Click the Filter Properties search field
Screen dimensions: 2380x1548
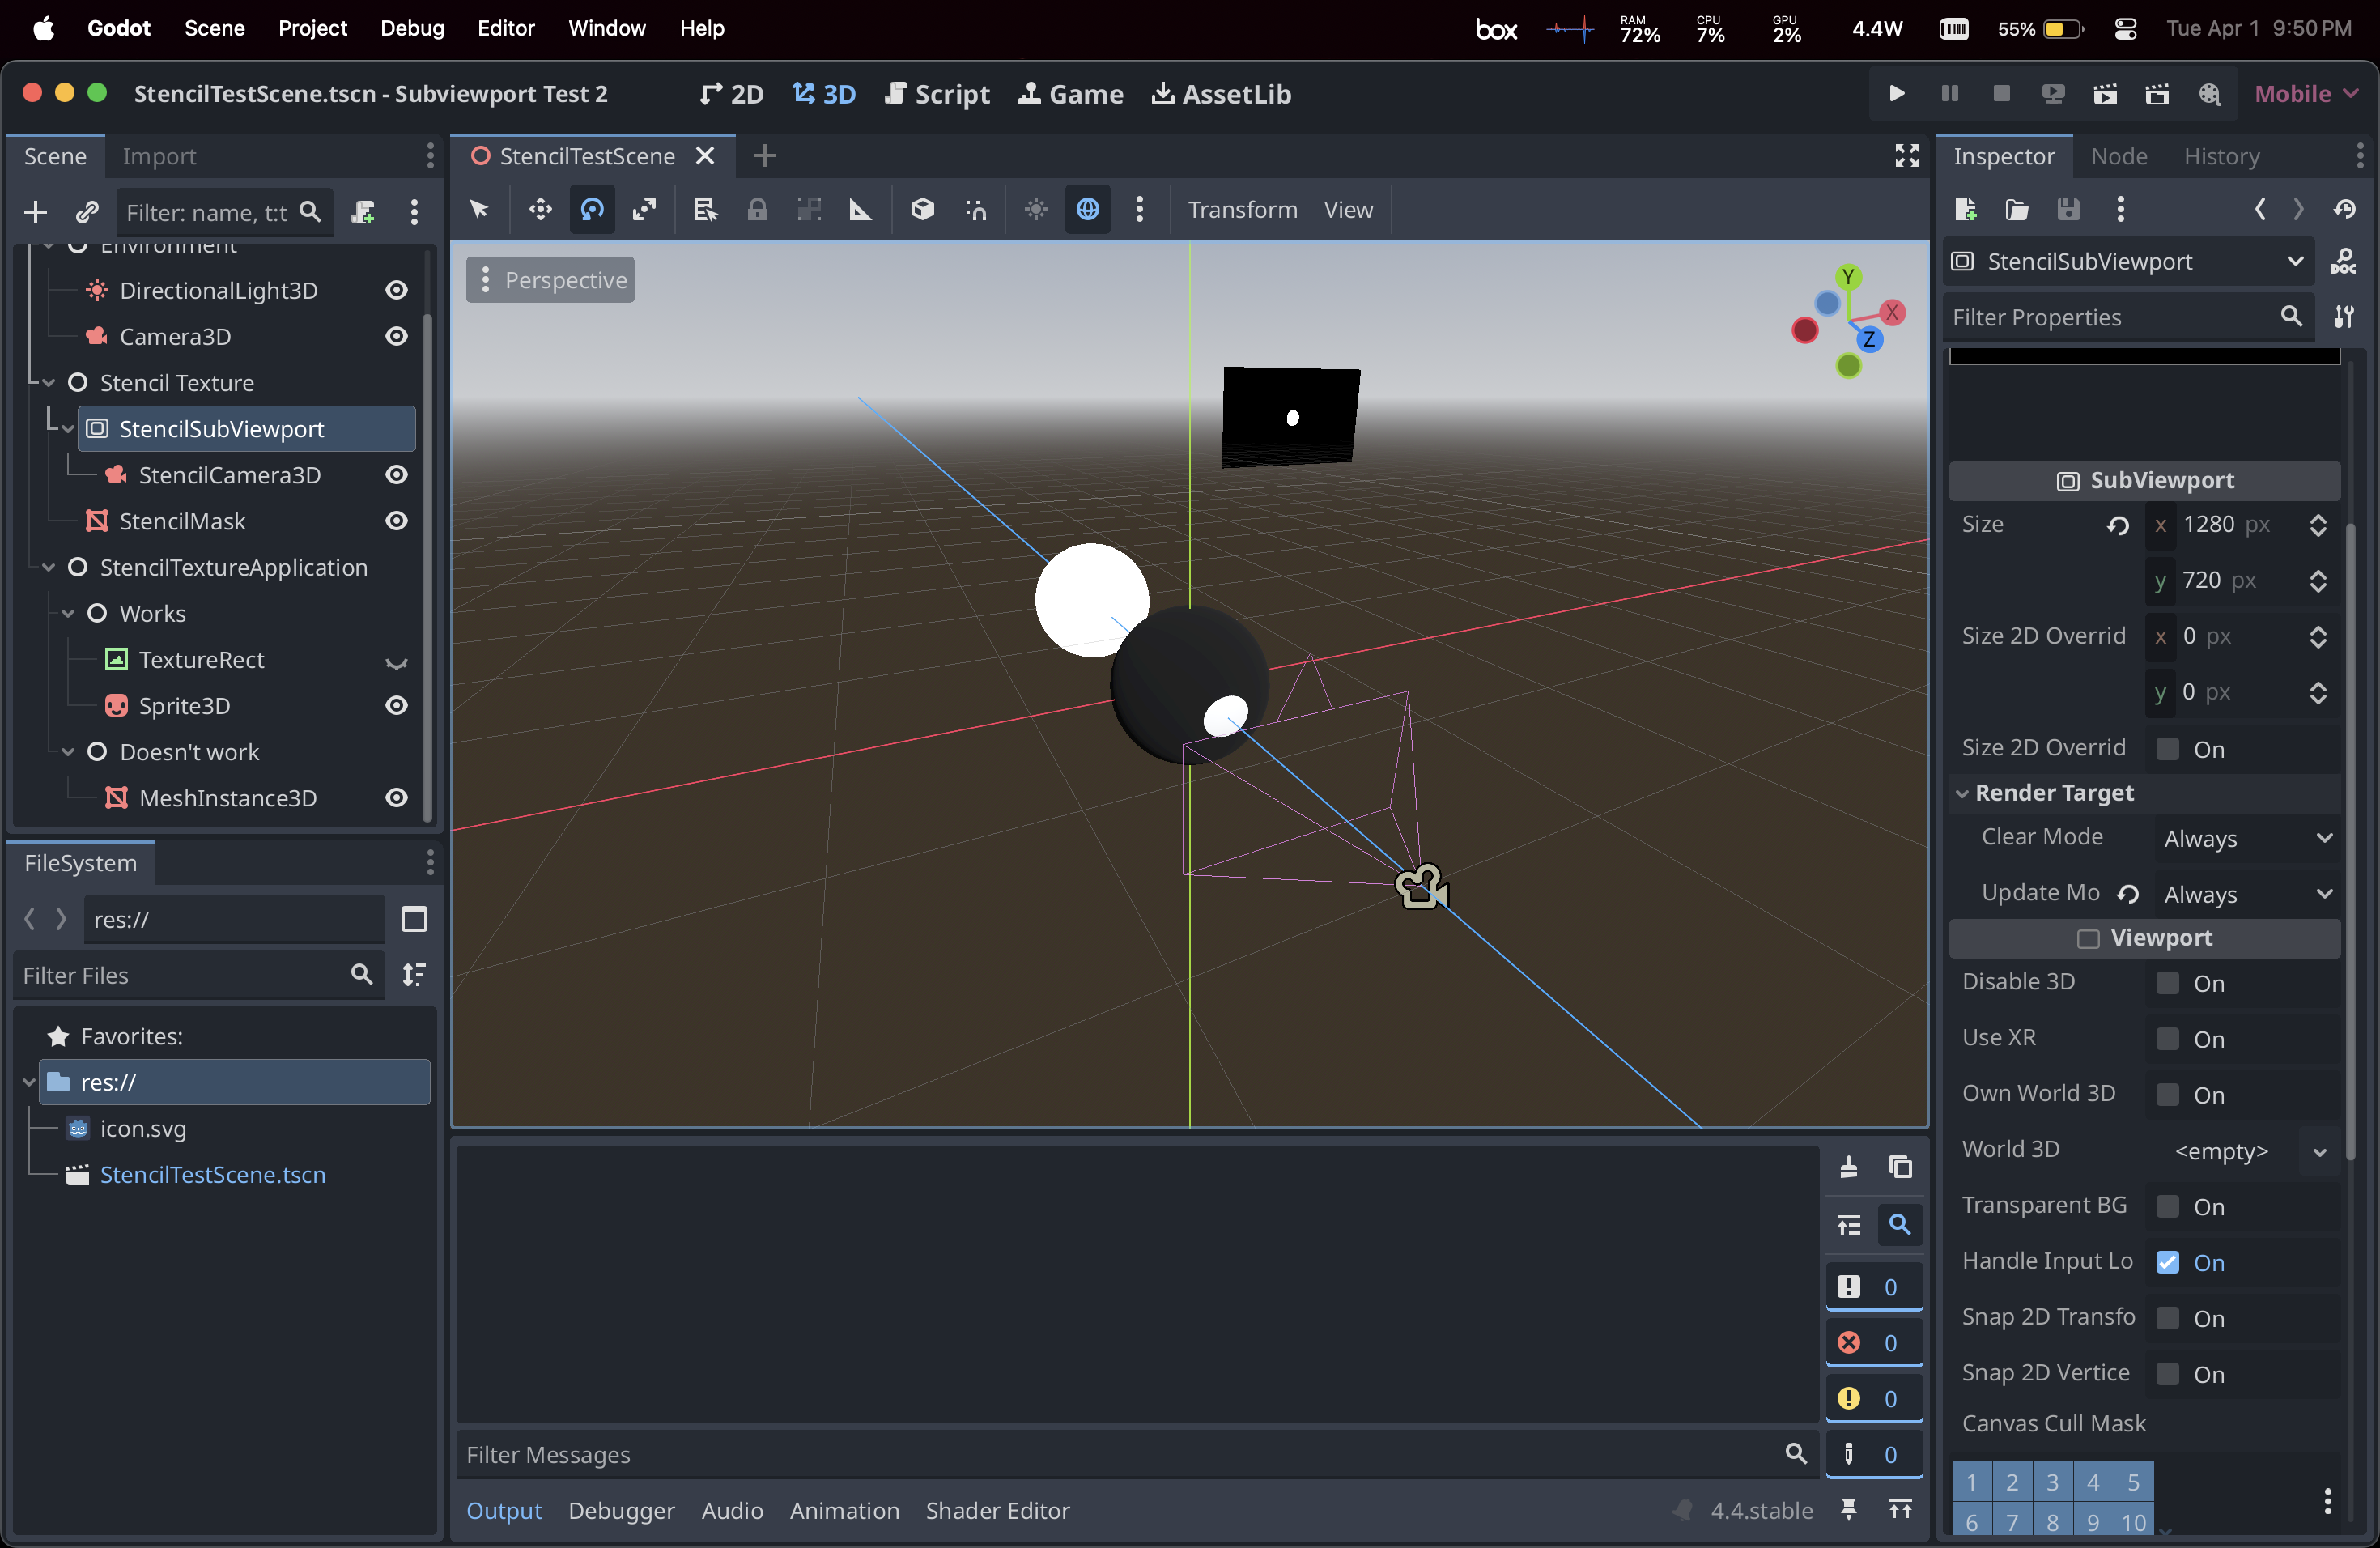point(2130,317)
